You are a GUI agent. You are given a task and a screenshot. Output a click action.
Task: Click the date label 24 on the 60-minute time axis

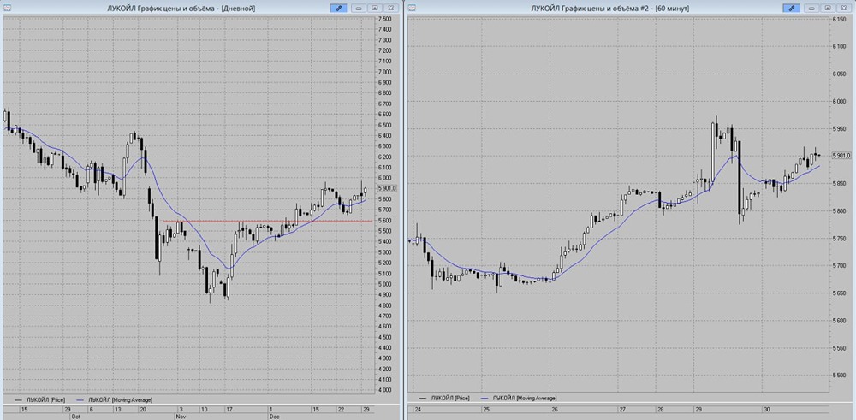point(418,409)
